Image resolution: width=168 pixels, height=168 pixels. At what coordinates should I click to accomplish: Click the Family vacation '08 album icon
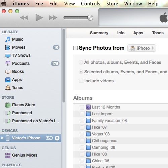click(88, 121)
